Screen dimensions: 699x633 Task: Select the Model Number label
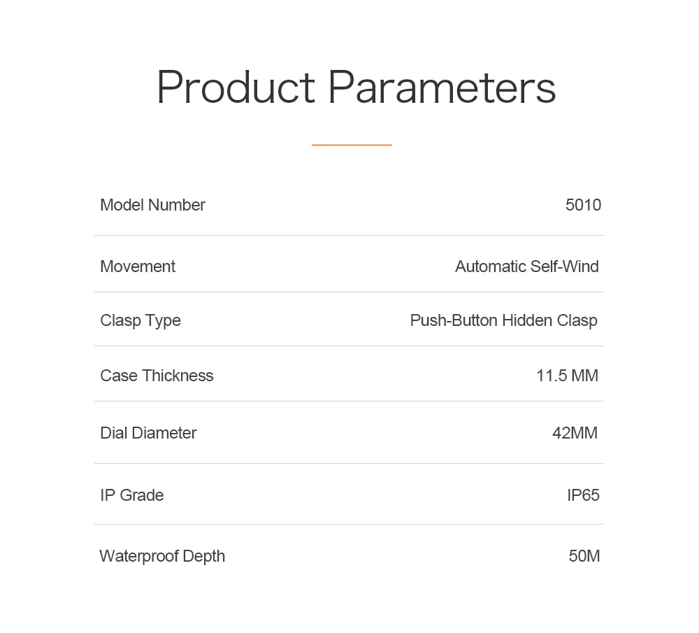tap(152, 205)
